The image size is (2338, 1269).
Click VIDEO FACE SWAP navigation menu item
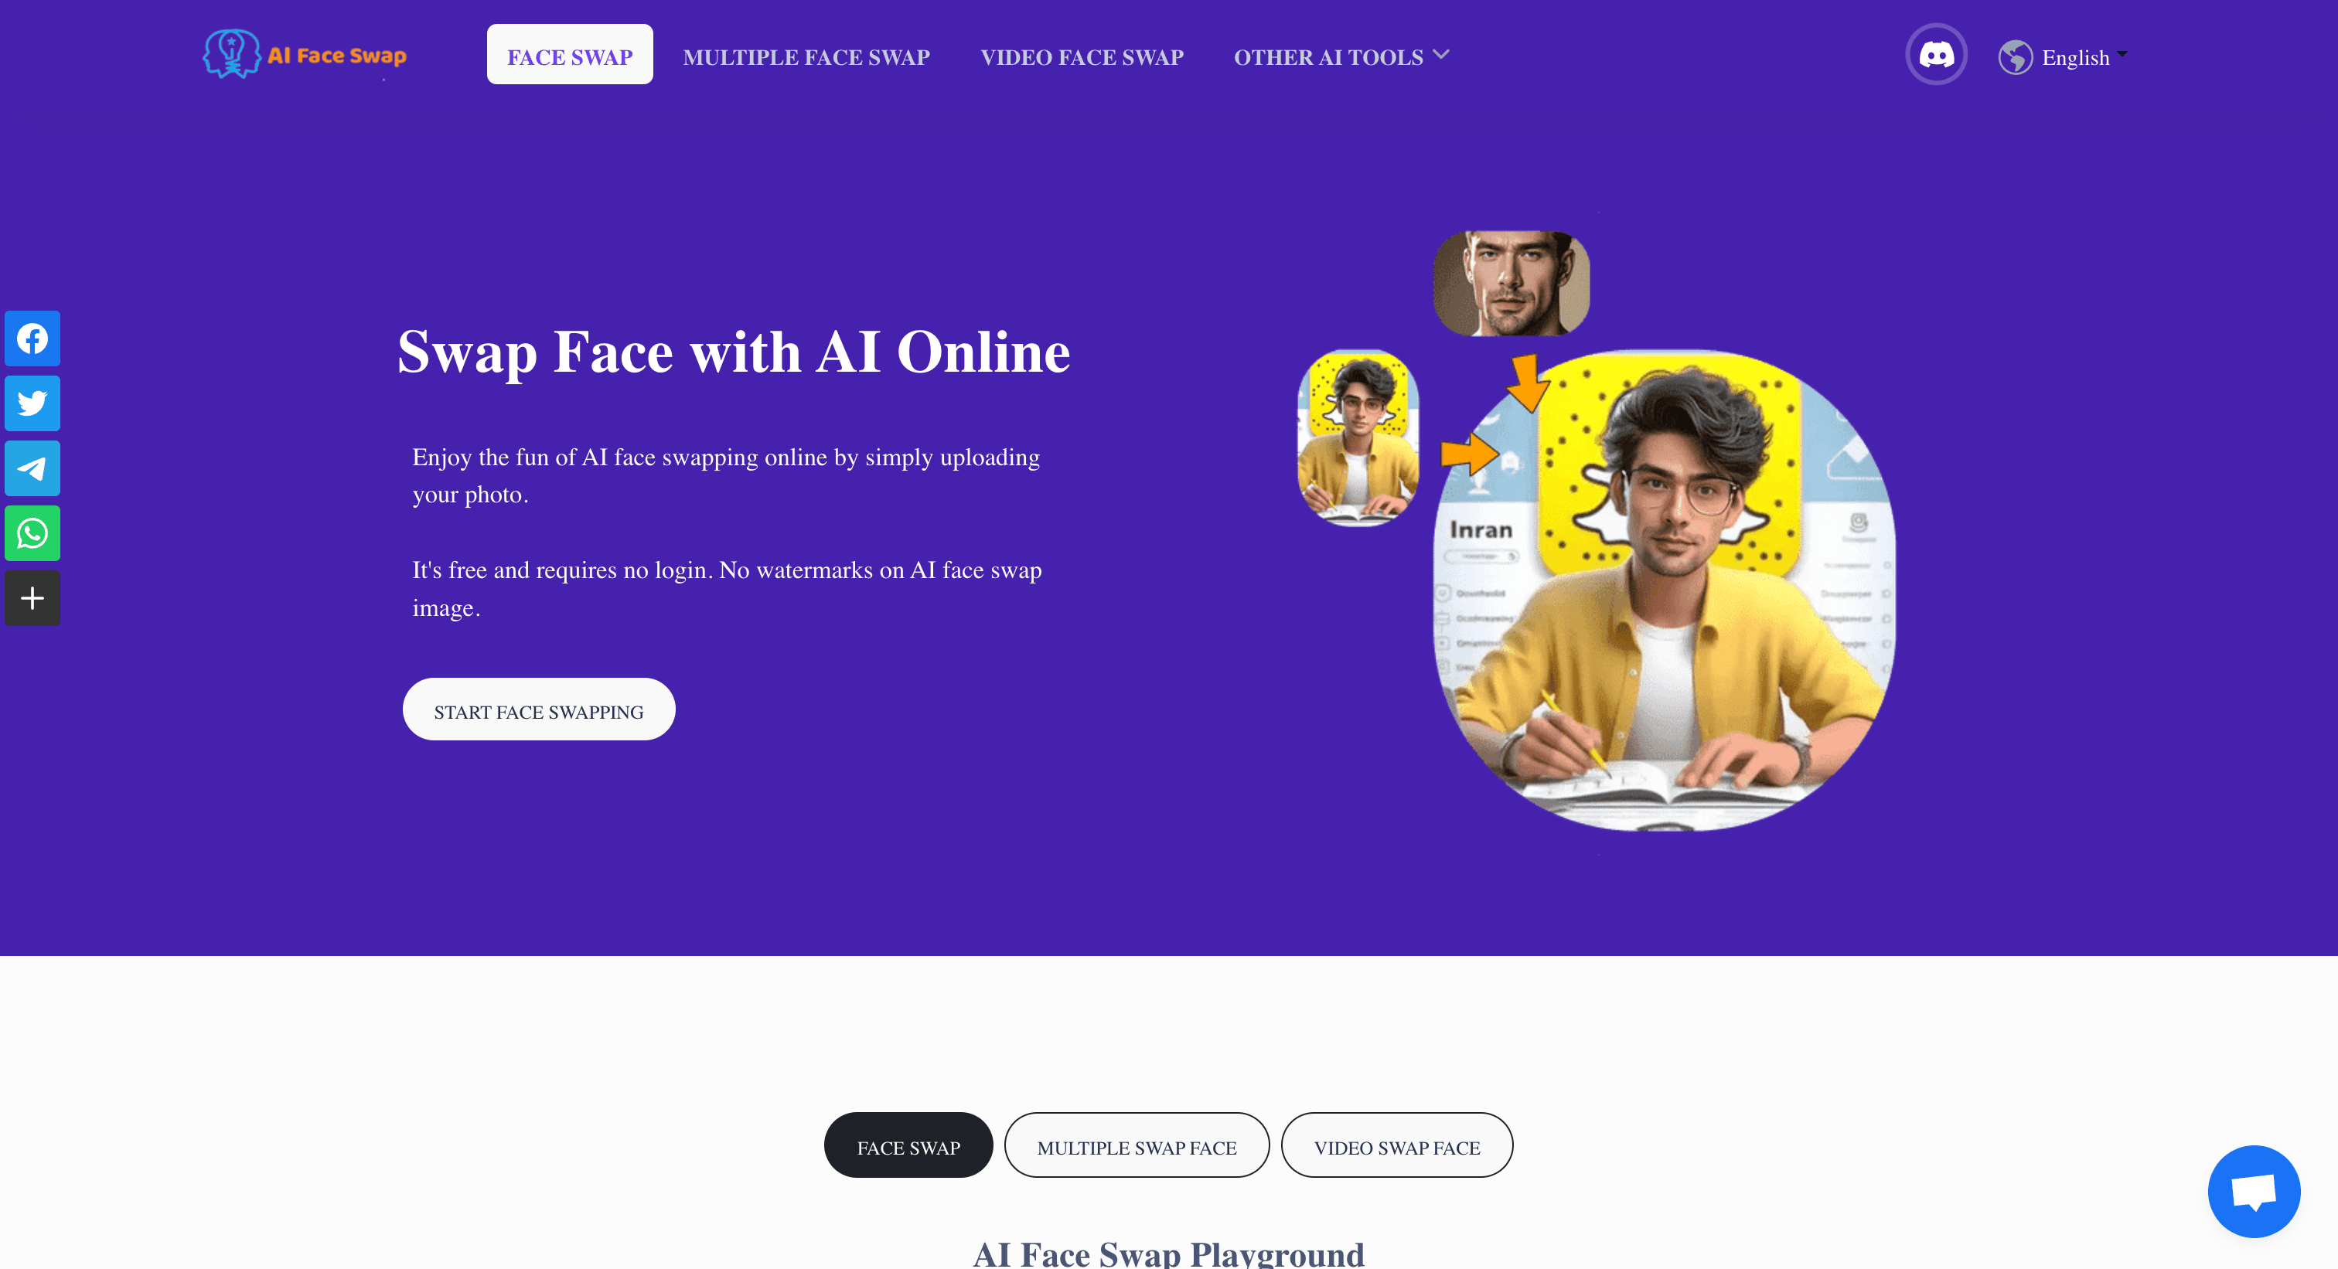point(1083,56)
